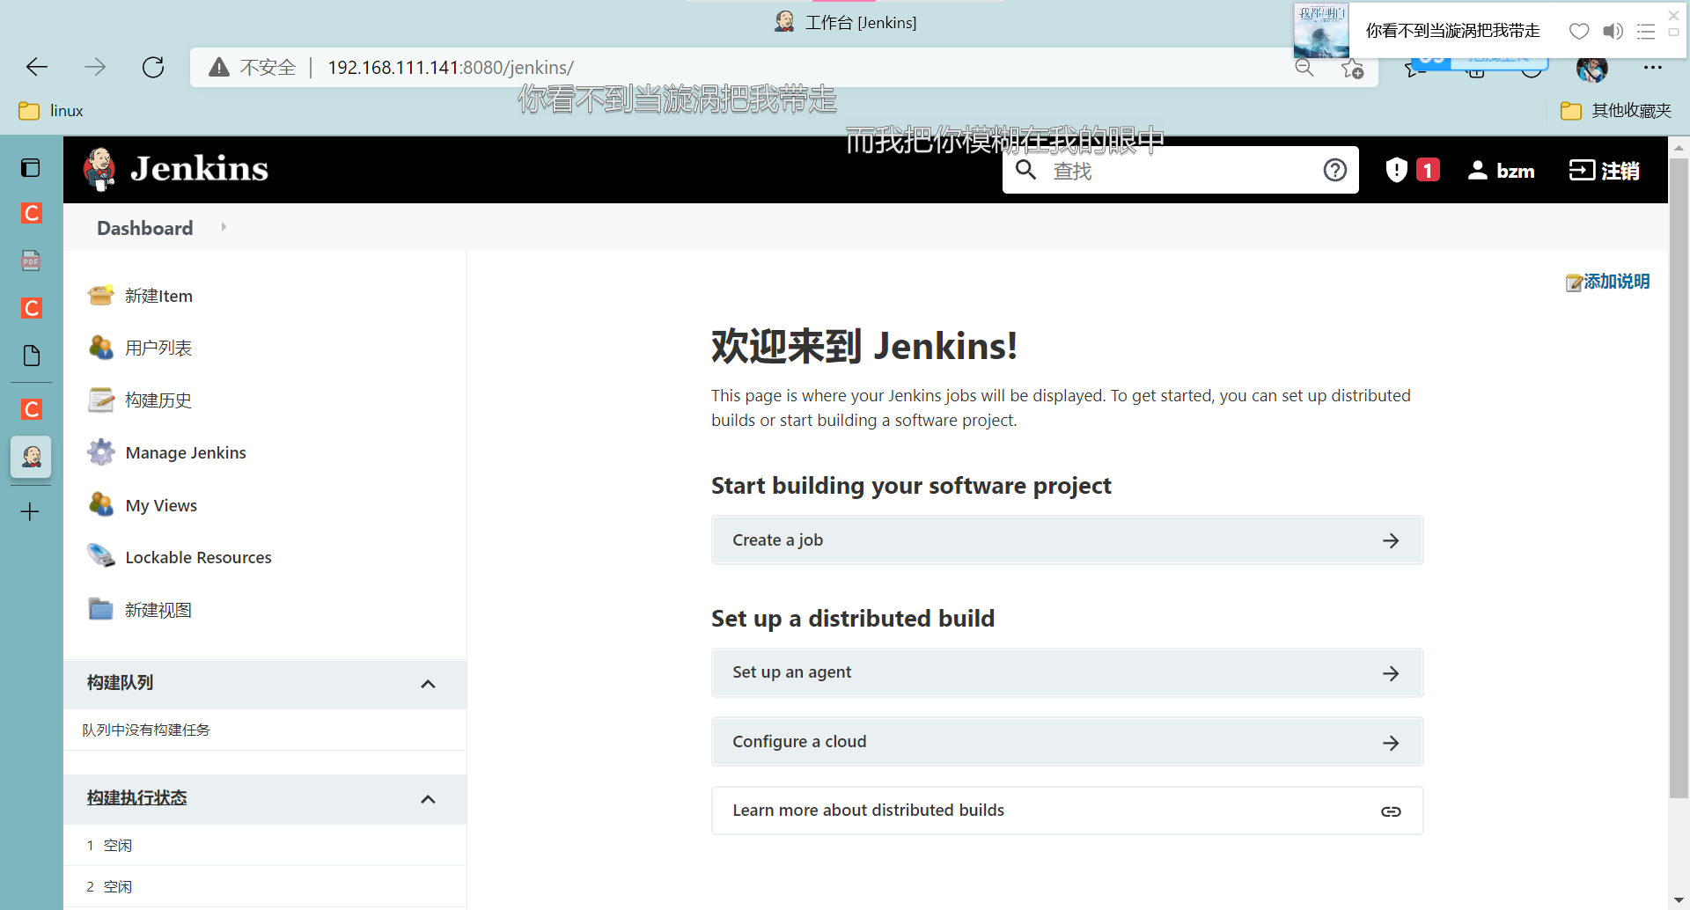Image resolution: width=1690 pixels, height=910 pixels.
Task: Reload the page
Action: [x=153, y=67]
